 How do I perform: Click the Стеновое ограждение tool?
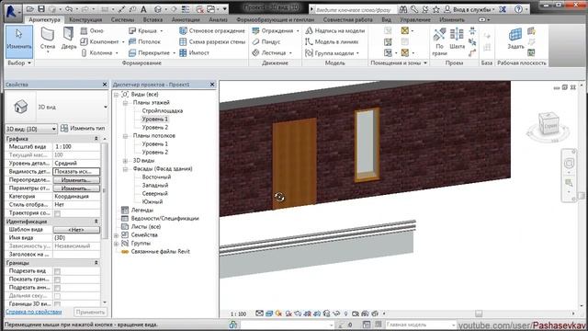tap(212, 30)
